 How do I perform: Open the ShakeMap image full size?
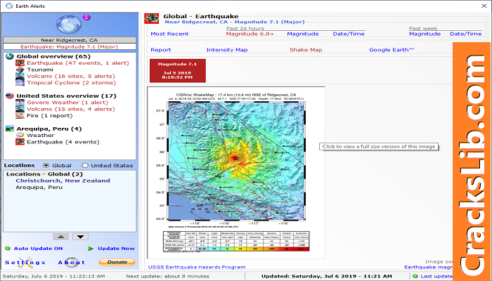236,173
